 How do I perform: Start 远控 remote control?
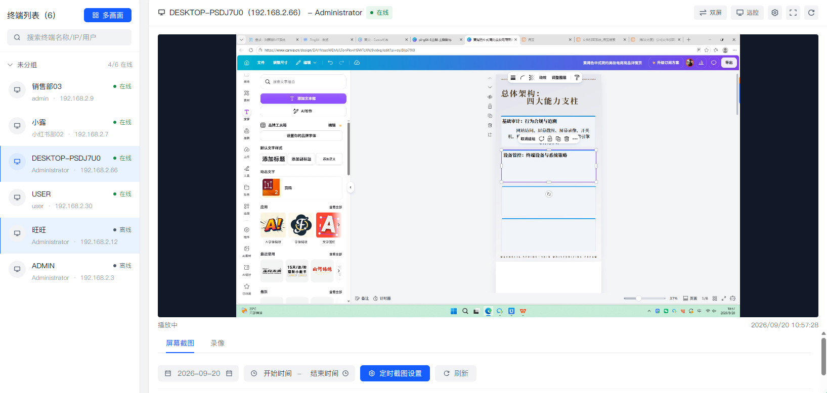coord(747,13)
